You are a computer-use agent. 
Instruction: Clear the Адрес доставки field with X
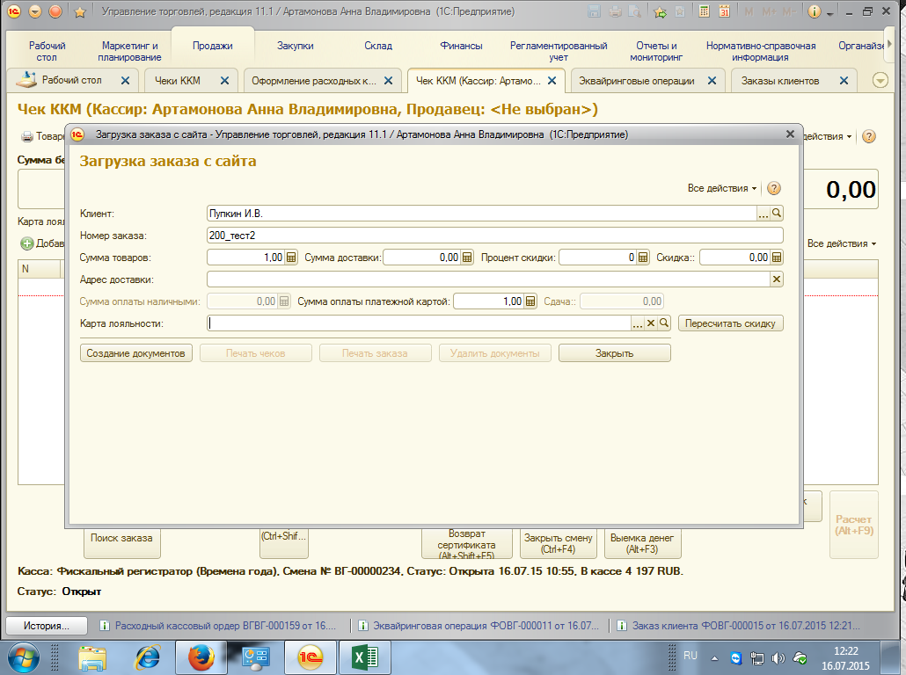(777, 279)
